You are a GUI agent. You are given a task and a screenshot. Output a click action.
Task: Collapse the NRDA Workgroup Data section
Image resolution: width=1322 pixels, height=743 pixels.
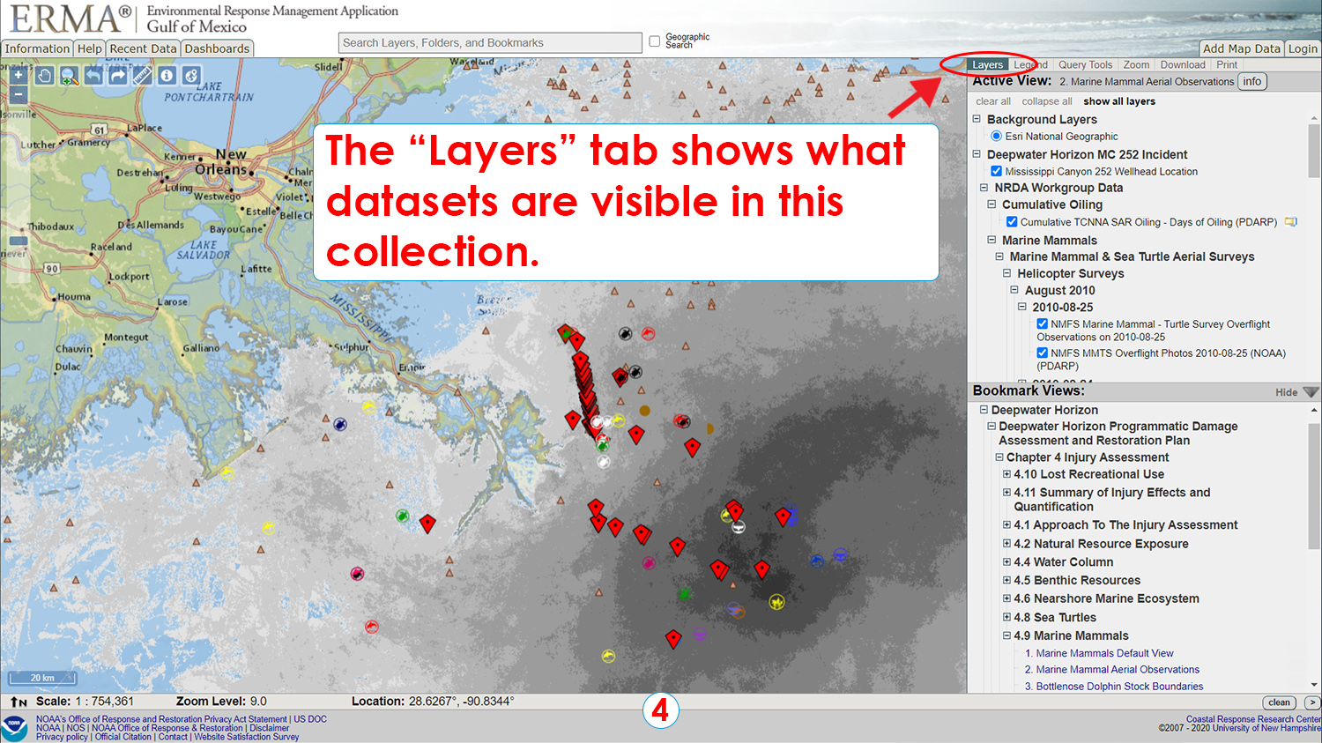pyautogui.click(x=983, y=188)
